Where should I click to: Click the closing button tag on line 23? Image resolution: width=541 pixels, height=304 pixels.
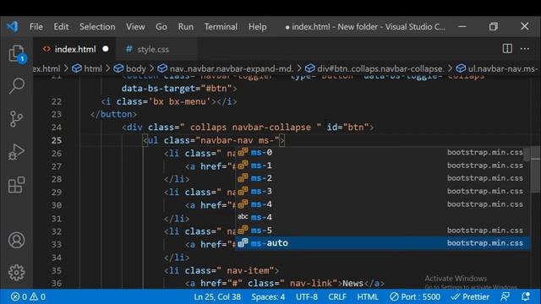pos(113,115)
